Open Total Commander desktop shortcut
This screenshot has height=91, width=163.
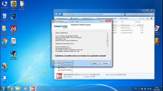pos(5,30)
